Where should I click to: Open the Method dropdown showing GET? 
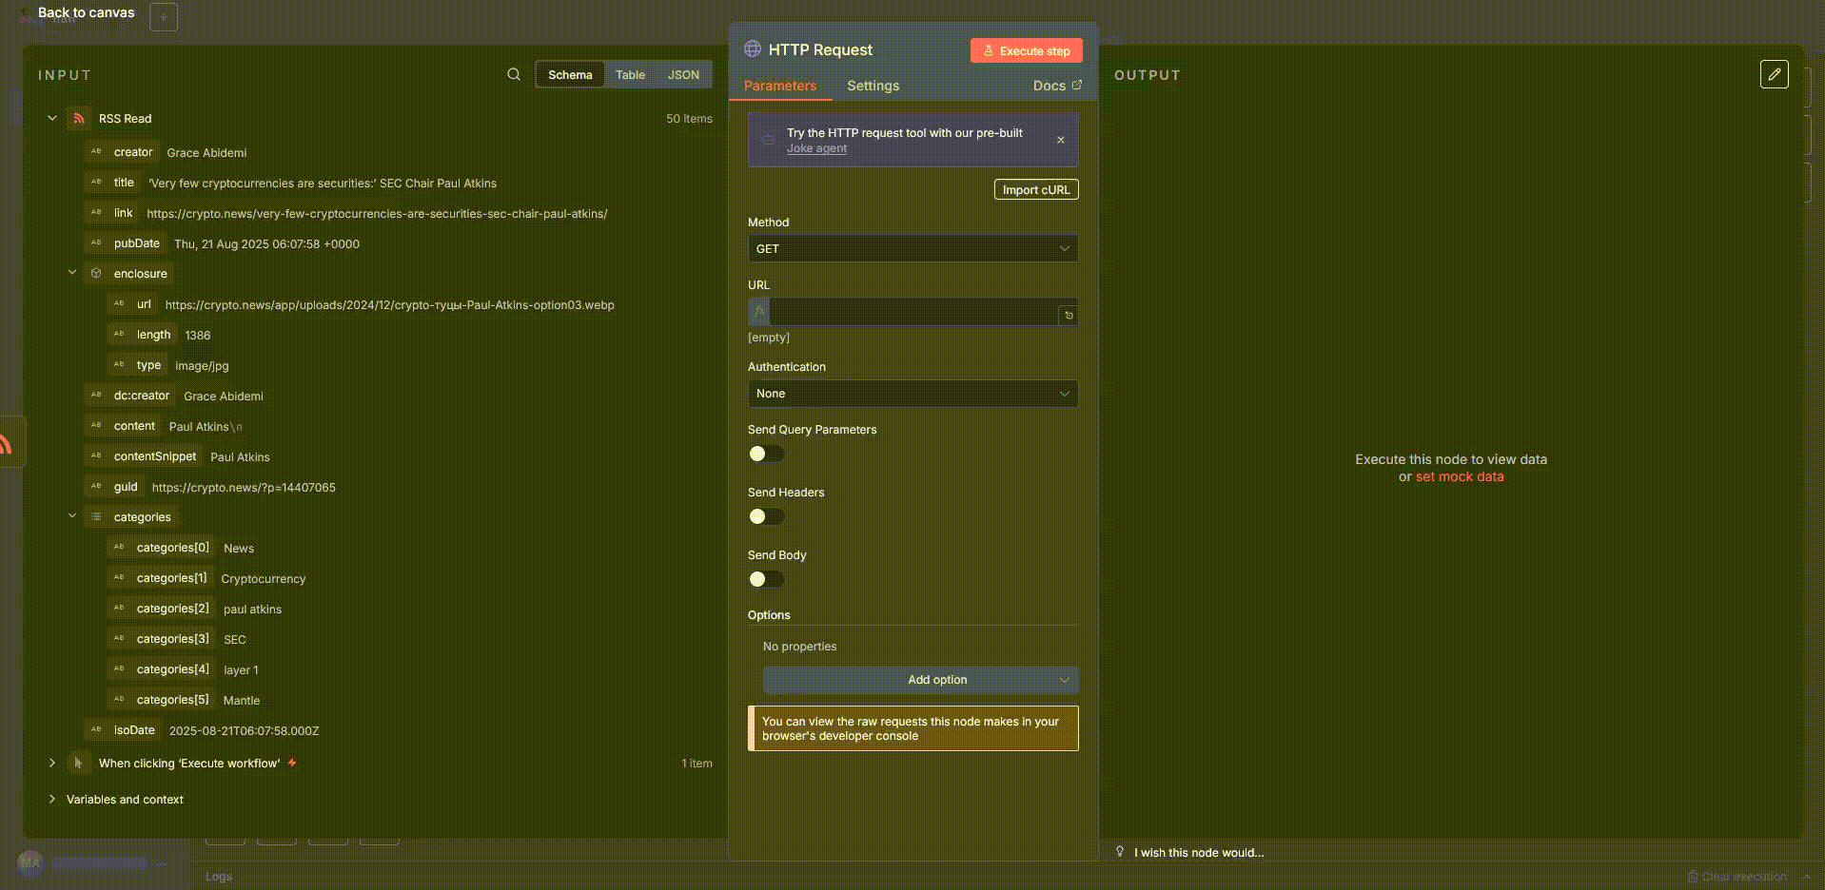pos(912,249)
